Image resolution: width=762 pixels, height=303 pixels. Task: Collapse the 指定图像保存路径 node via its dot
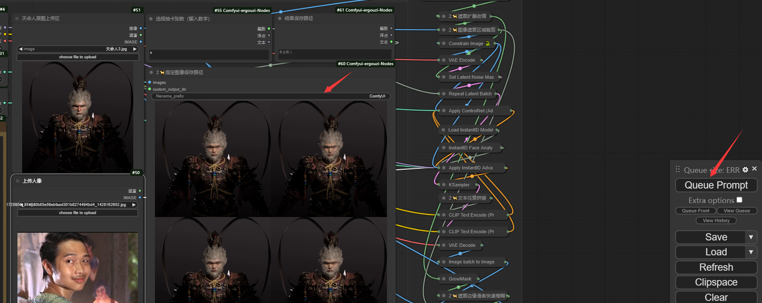pos(151,72)
